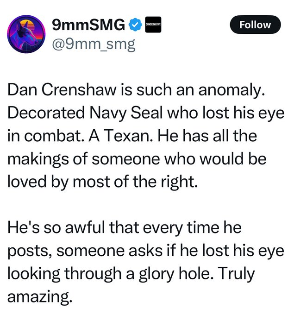
Task: Open the @9mm_smg handle link
Action: (x=94, y=45)
